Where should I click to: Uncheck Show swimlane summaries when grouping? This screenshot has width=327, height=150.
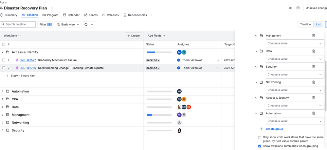[260, 146]
